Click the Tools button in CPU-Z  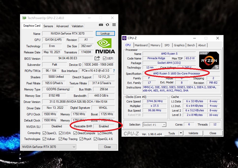point(172,133)
